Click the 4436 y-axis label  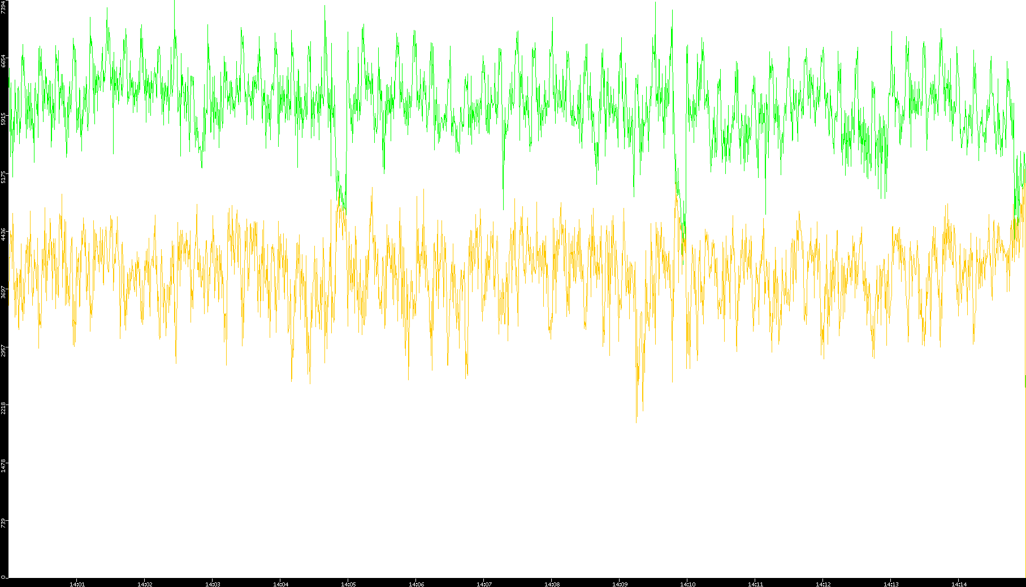[x=4, y=234]
